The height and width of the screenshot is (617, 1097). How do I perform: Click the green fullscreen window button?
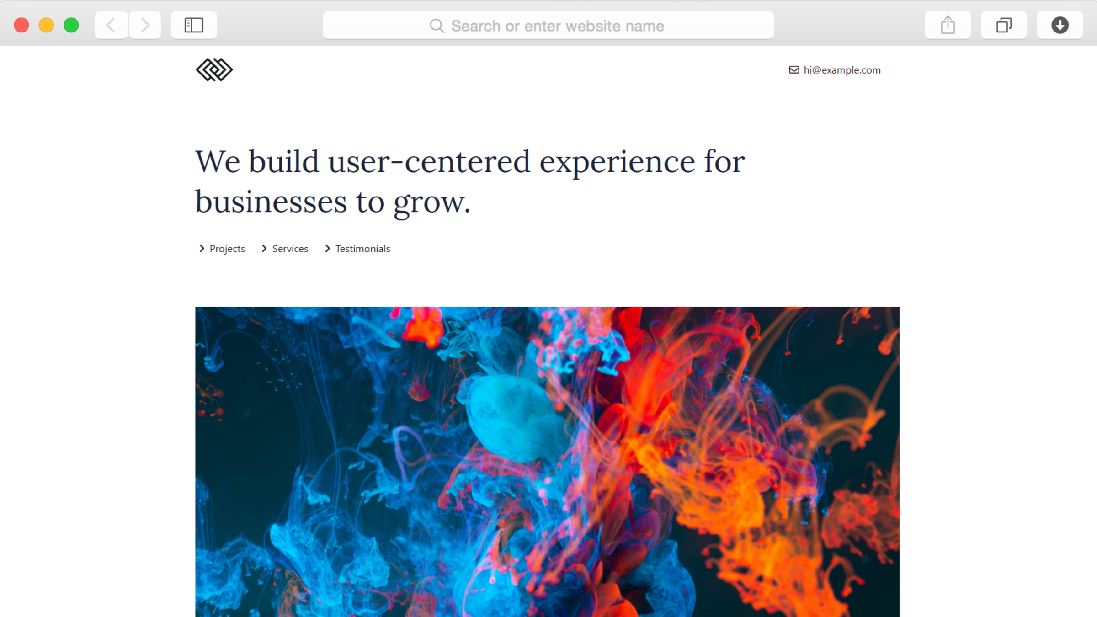point(71,25)
